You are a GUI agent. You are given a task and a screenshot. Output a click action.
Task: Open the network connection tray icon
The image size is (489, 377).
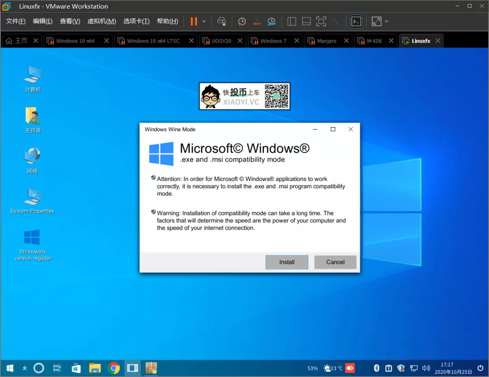413,368
